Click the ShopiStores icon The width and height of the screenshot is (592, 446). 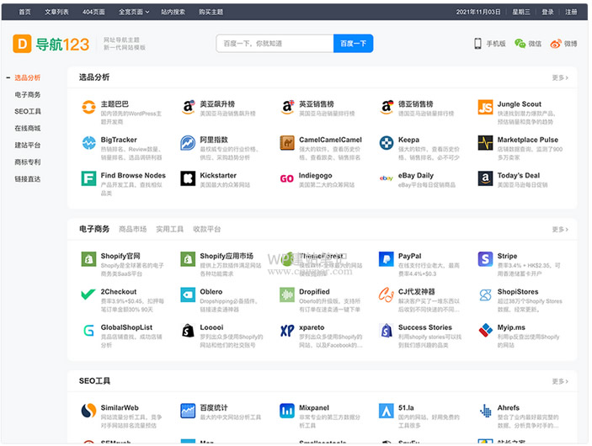pos(485,295)
